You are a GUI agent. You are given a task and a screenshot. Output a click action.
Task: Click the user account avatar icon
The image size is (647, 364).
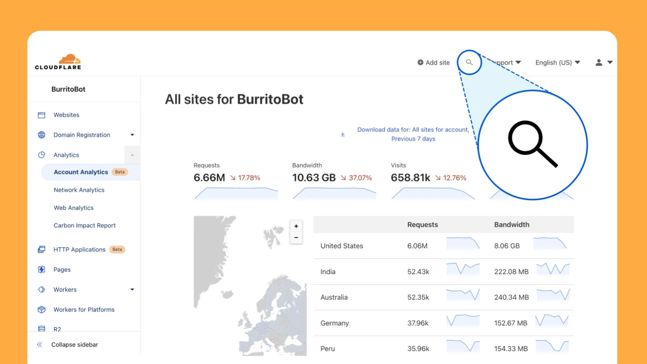tap(599, 62)
